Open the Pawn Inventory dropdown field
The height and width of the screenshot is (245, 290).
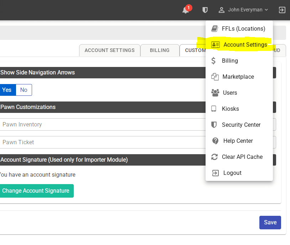click(x=100, y=124)
